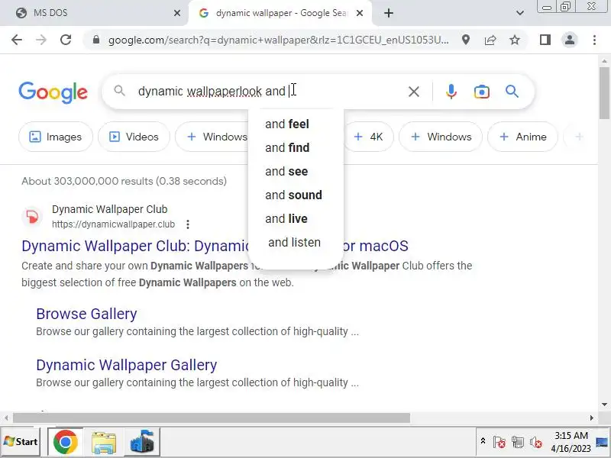Start voice search with microphone

[451, 92]
